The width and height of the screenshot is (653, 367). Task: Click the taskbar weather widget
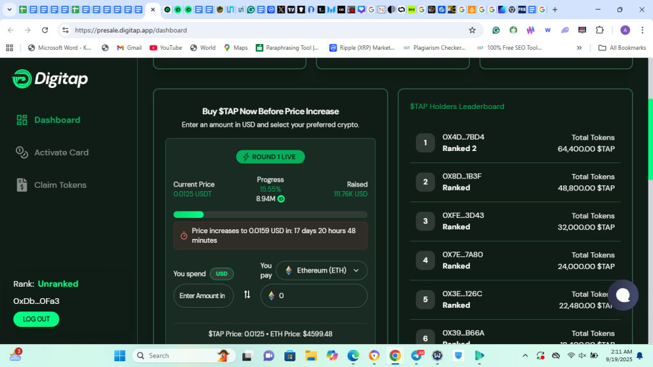15,355
